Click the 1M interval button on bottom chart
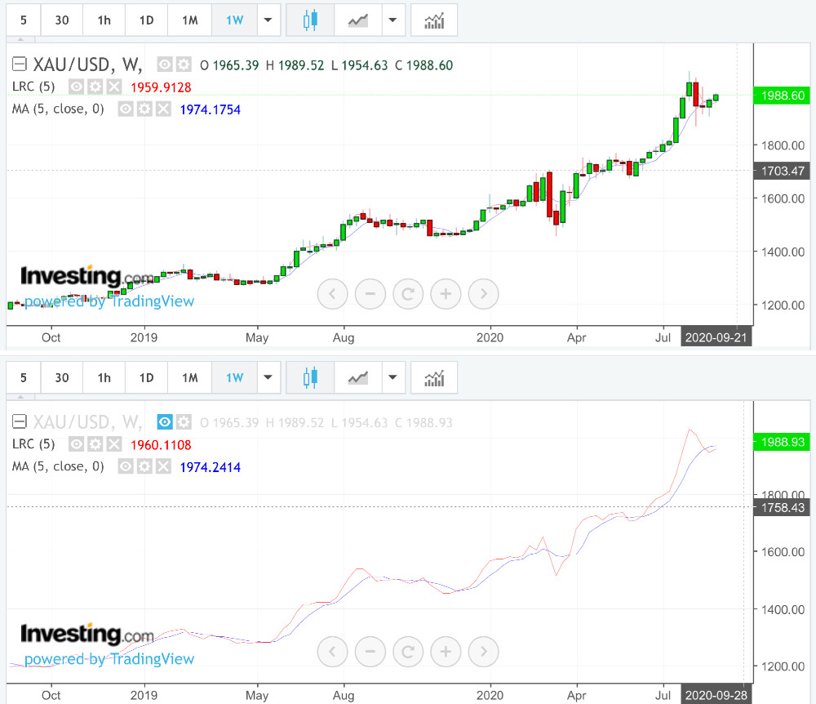The height and width of the screenshot is (704, 816). (189, 377)
